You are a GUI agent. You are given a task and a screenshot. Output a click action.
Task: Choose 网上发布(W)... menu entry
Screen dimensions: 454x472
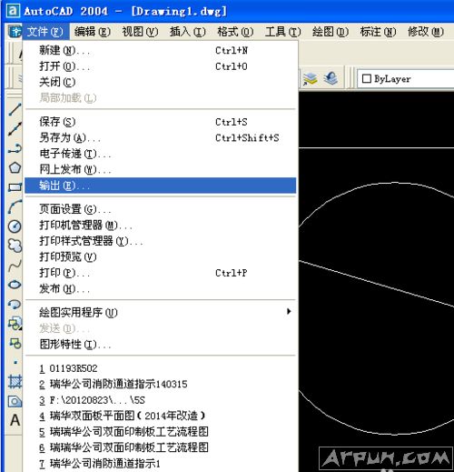click(161, 169)
